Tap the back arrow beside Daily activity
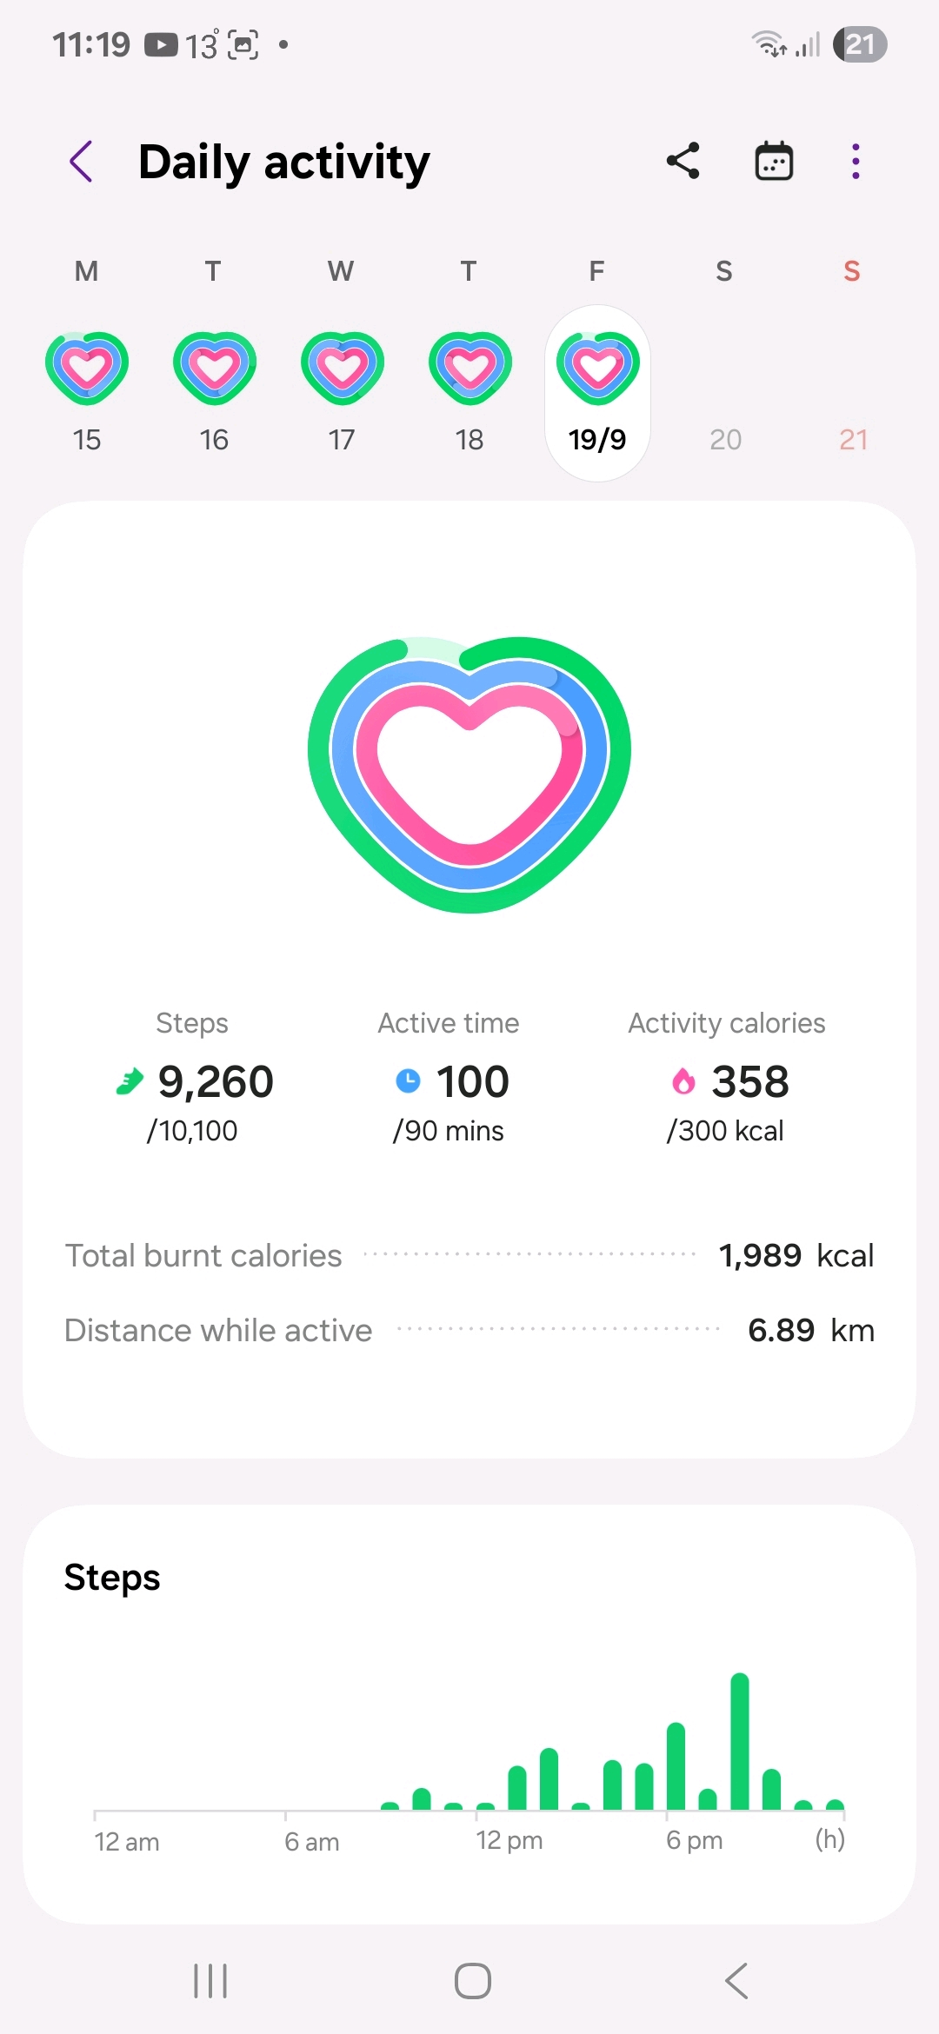This screenshot has height=2034, width=939. point(82,162)
